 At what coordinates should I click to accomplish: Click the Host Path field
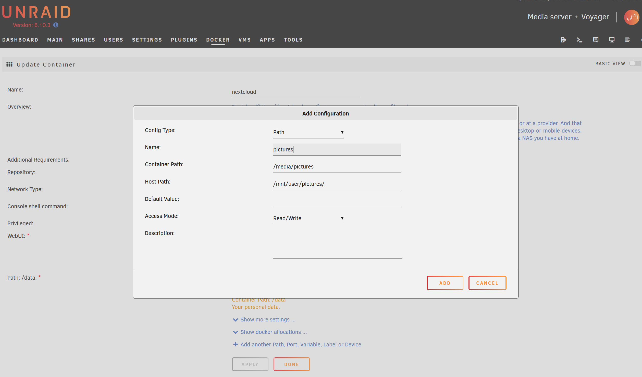(337, 184)
